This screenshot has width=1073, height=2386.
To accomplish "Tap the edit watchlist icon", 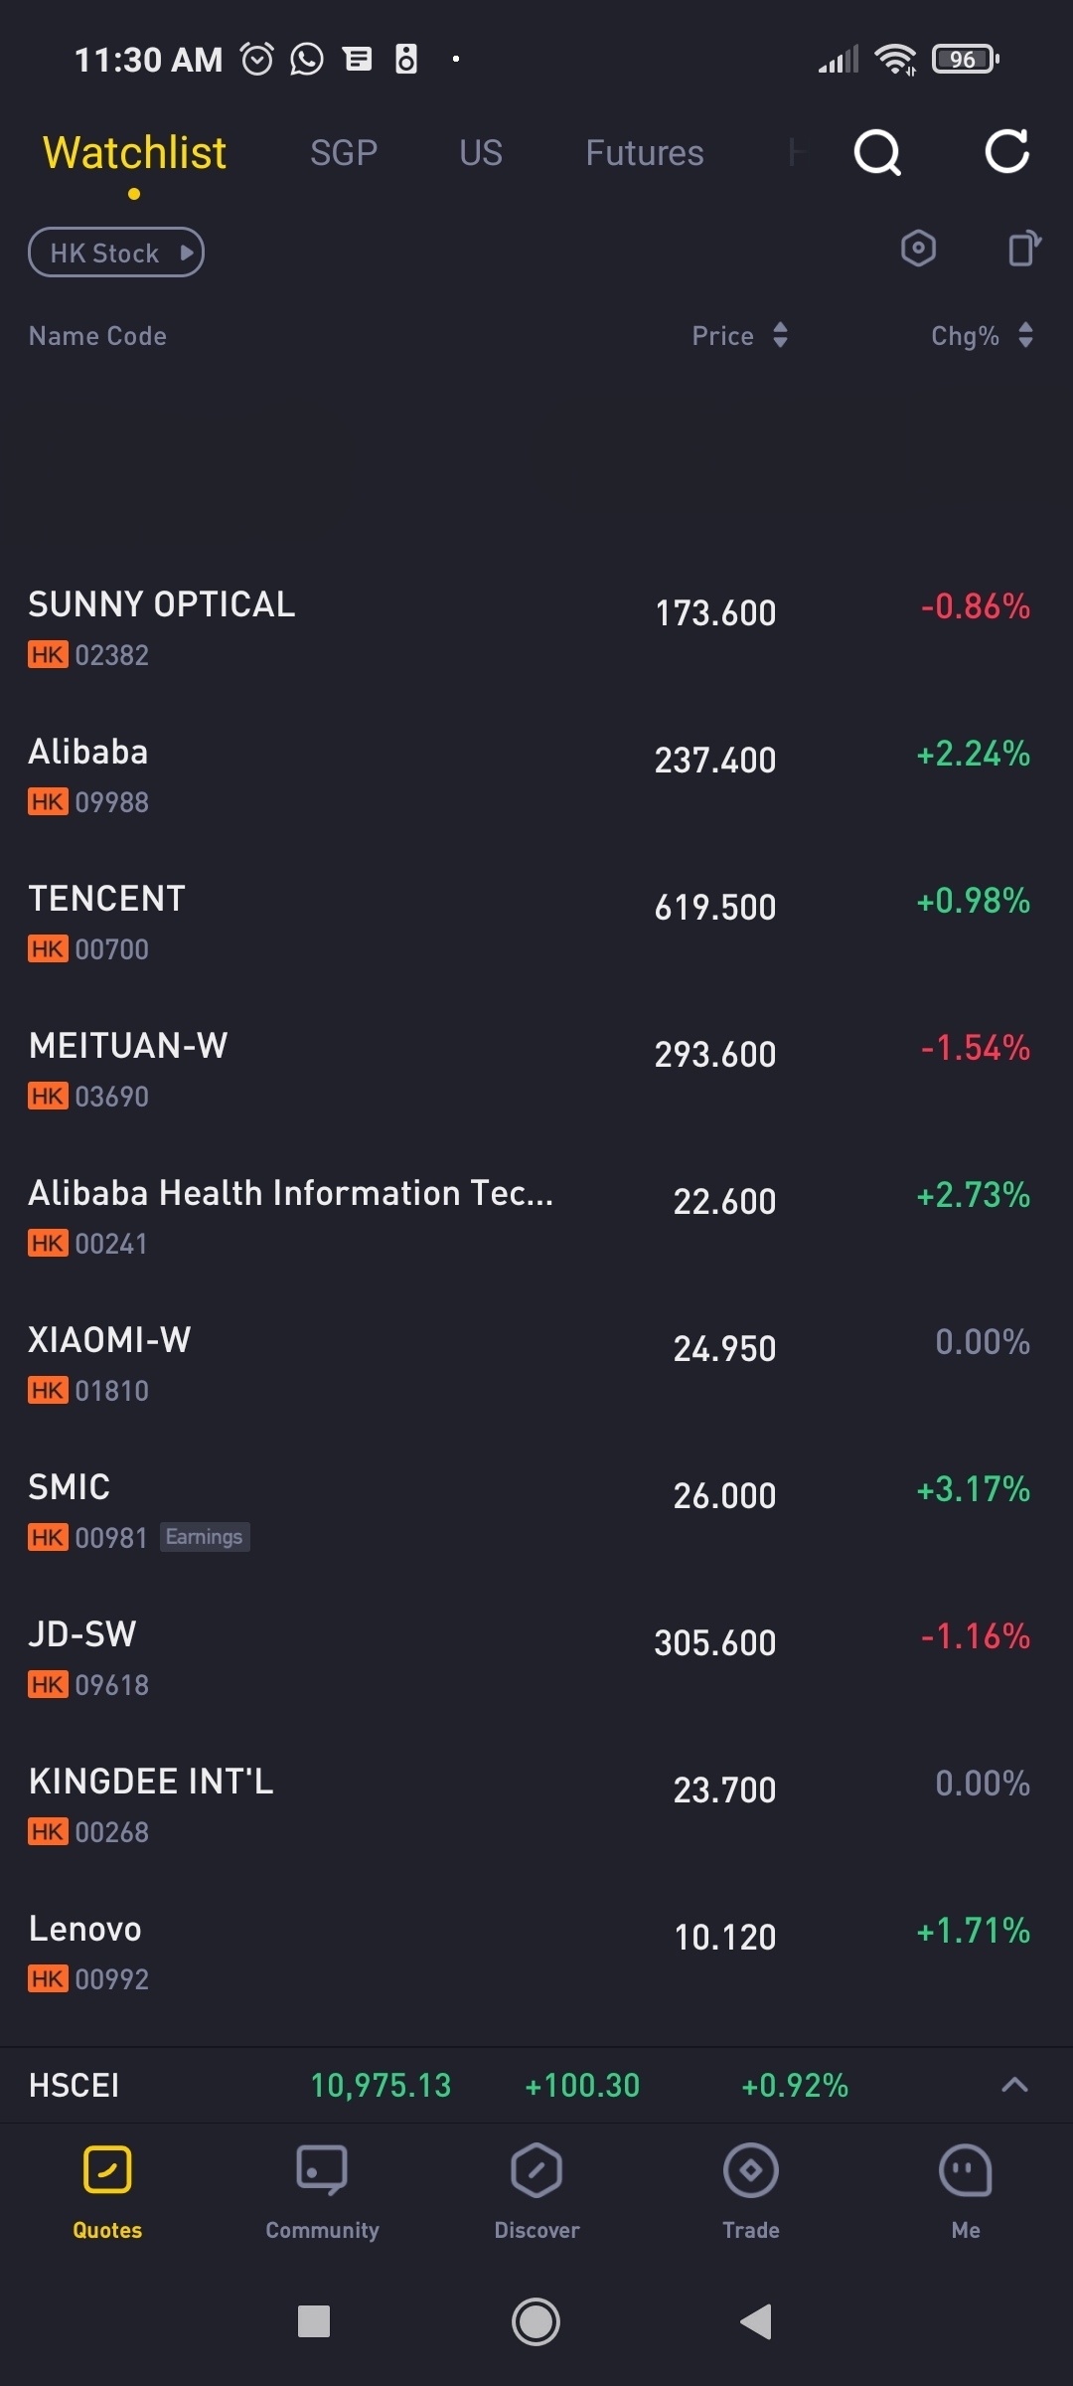I will 1023,249.
